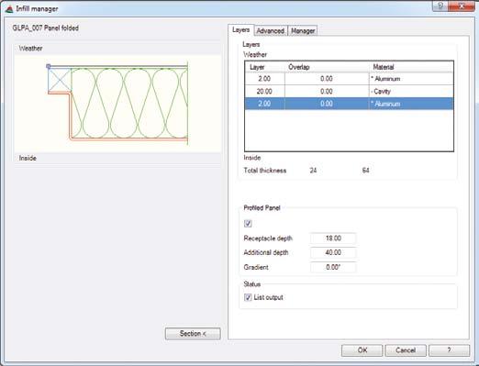Click the Overlap column header
This screenshot has width=479, height=366.
point(327,67)
